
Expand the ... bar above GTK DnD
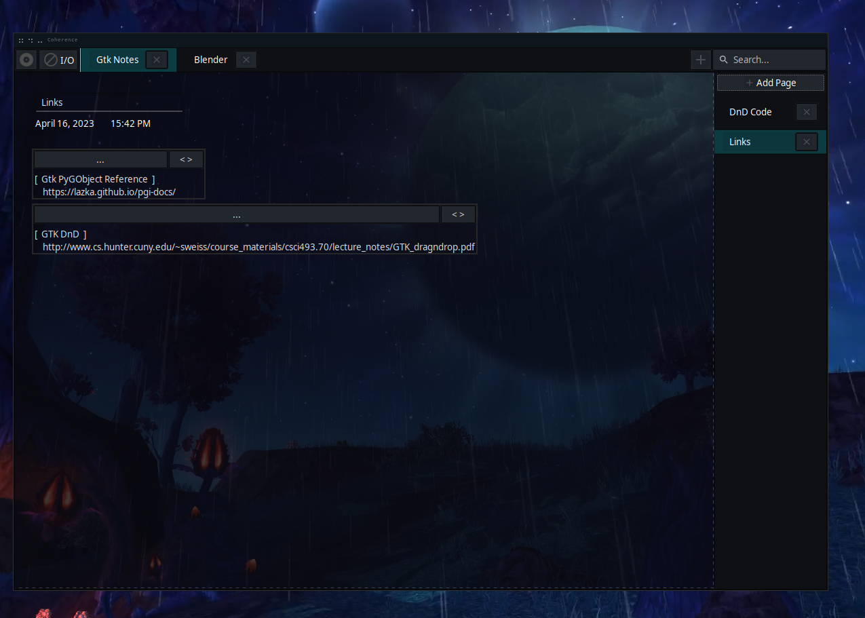pos(236,214)
